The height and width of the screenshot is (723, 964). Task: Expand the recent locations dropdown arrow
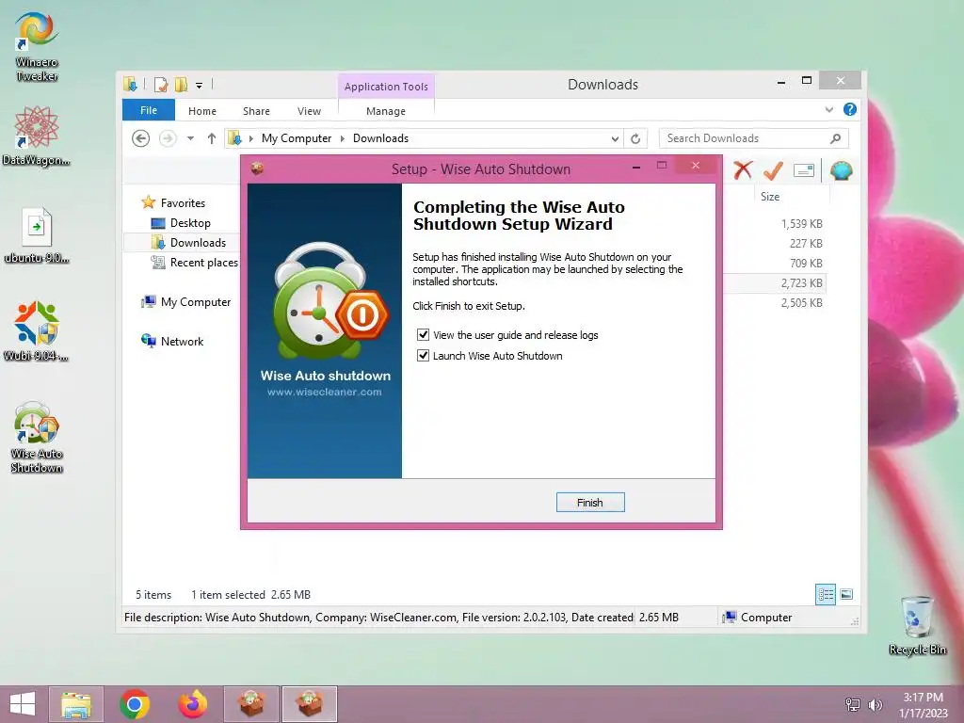[190, 138]
